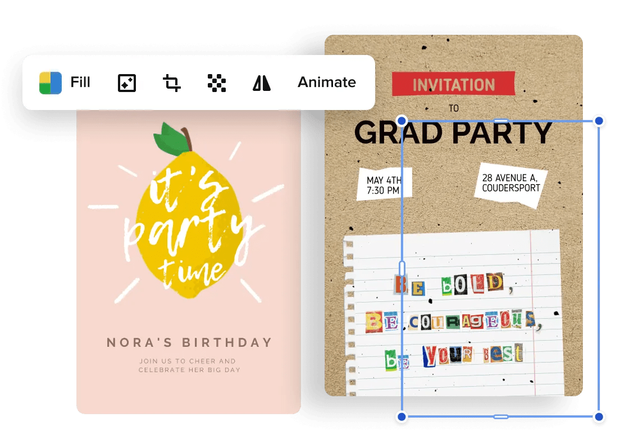
Task: Open the Fill color option
Action: click(x=50, y=82)
